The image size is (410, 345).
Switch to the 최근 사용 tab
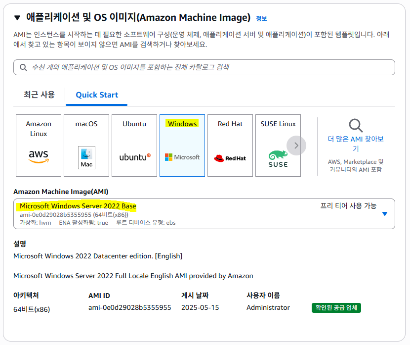(x=39, y=95)
